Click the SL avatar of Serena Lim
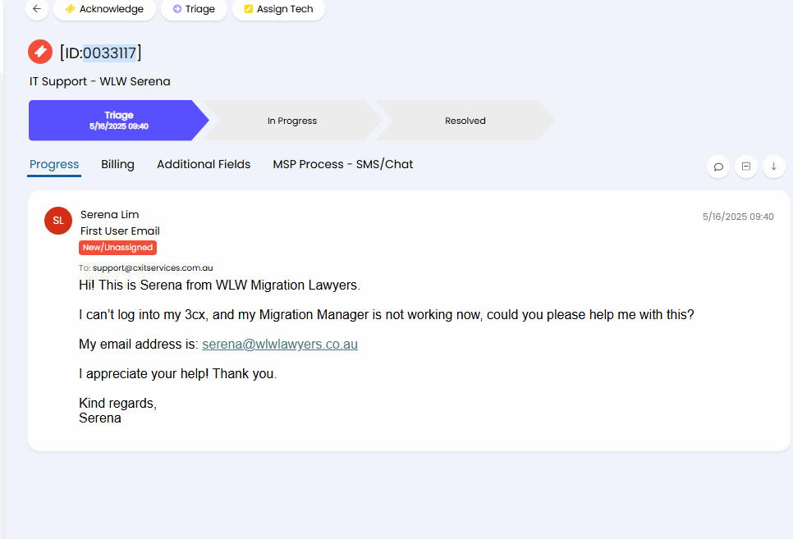 pos(58,221)
